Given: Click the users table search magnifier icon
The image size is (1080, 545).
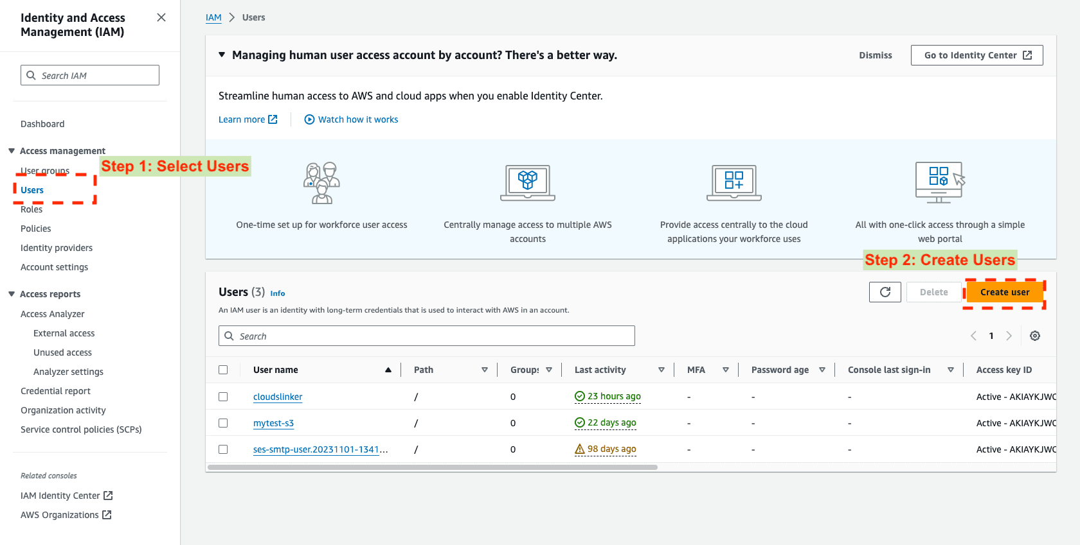Looking at the screenshot, I should (x=229, y=336).
